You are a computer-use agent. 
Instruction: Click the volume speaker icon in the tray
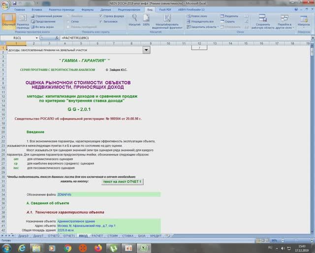click(283, 248)
